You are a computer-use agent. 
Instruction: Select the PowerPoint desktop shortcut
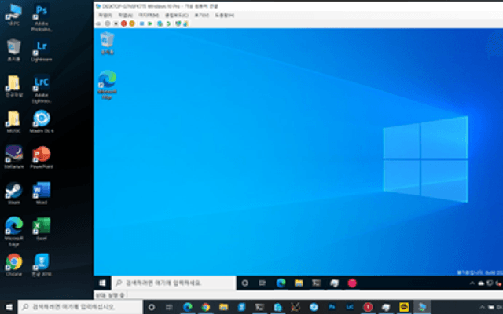42,157
